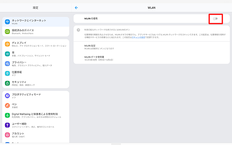Click the WLAN の使用 label
This screenshot has height=145, width=232.
(91, 19)
